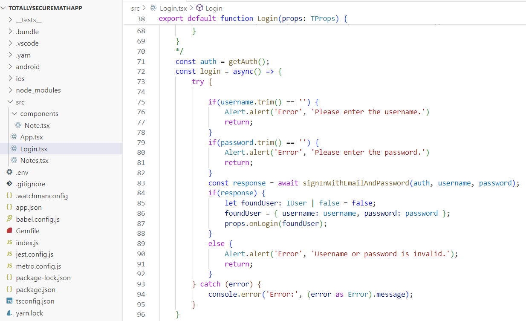
Task: Click TProps type in function signature
Action: [x=323, y=18]
